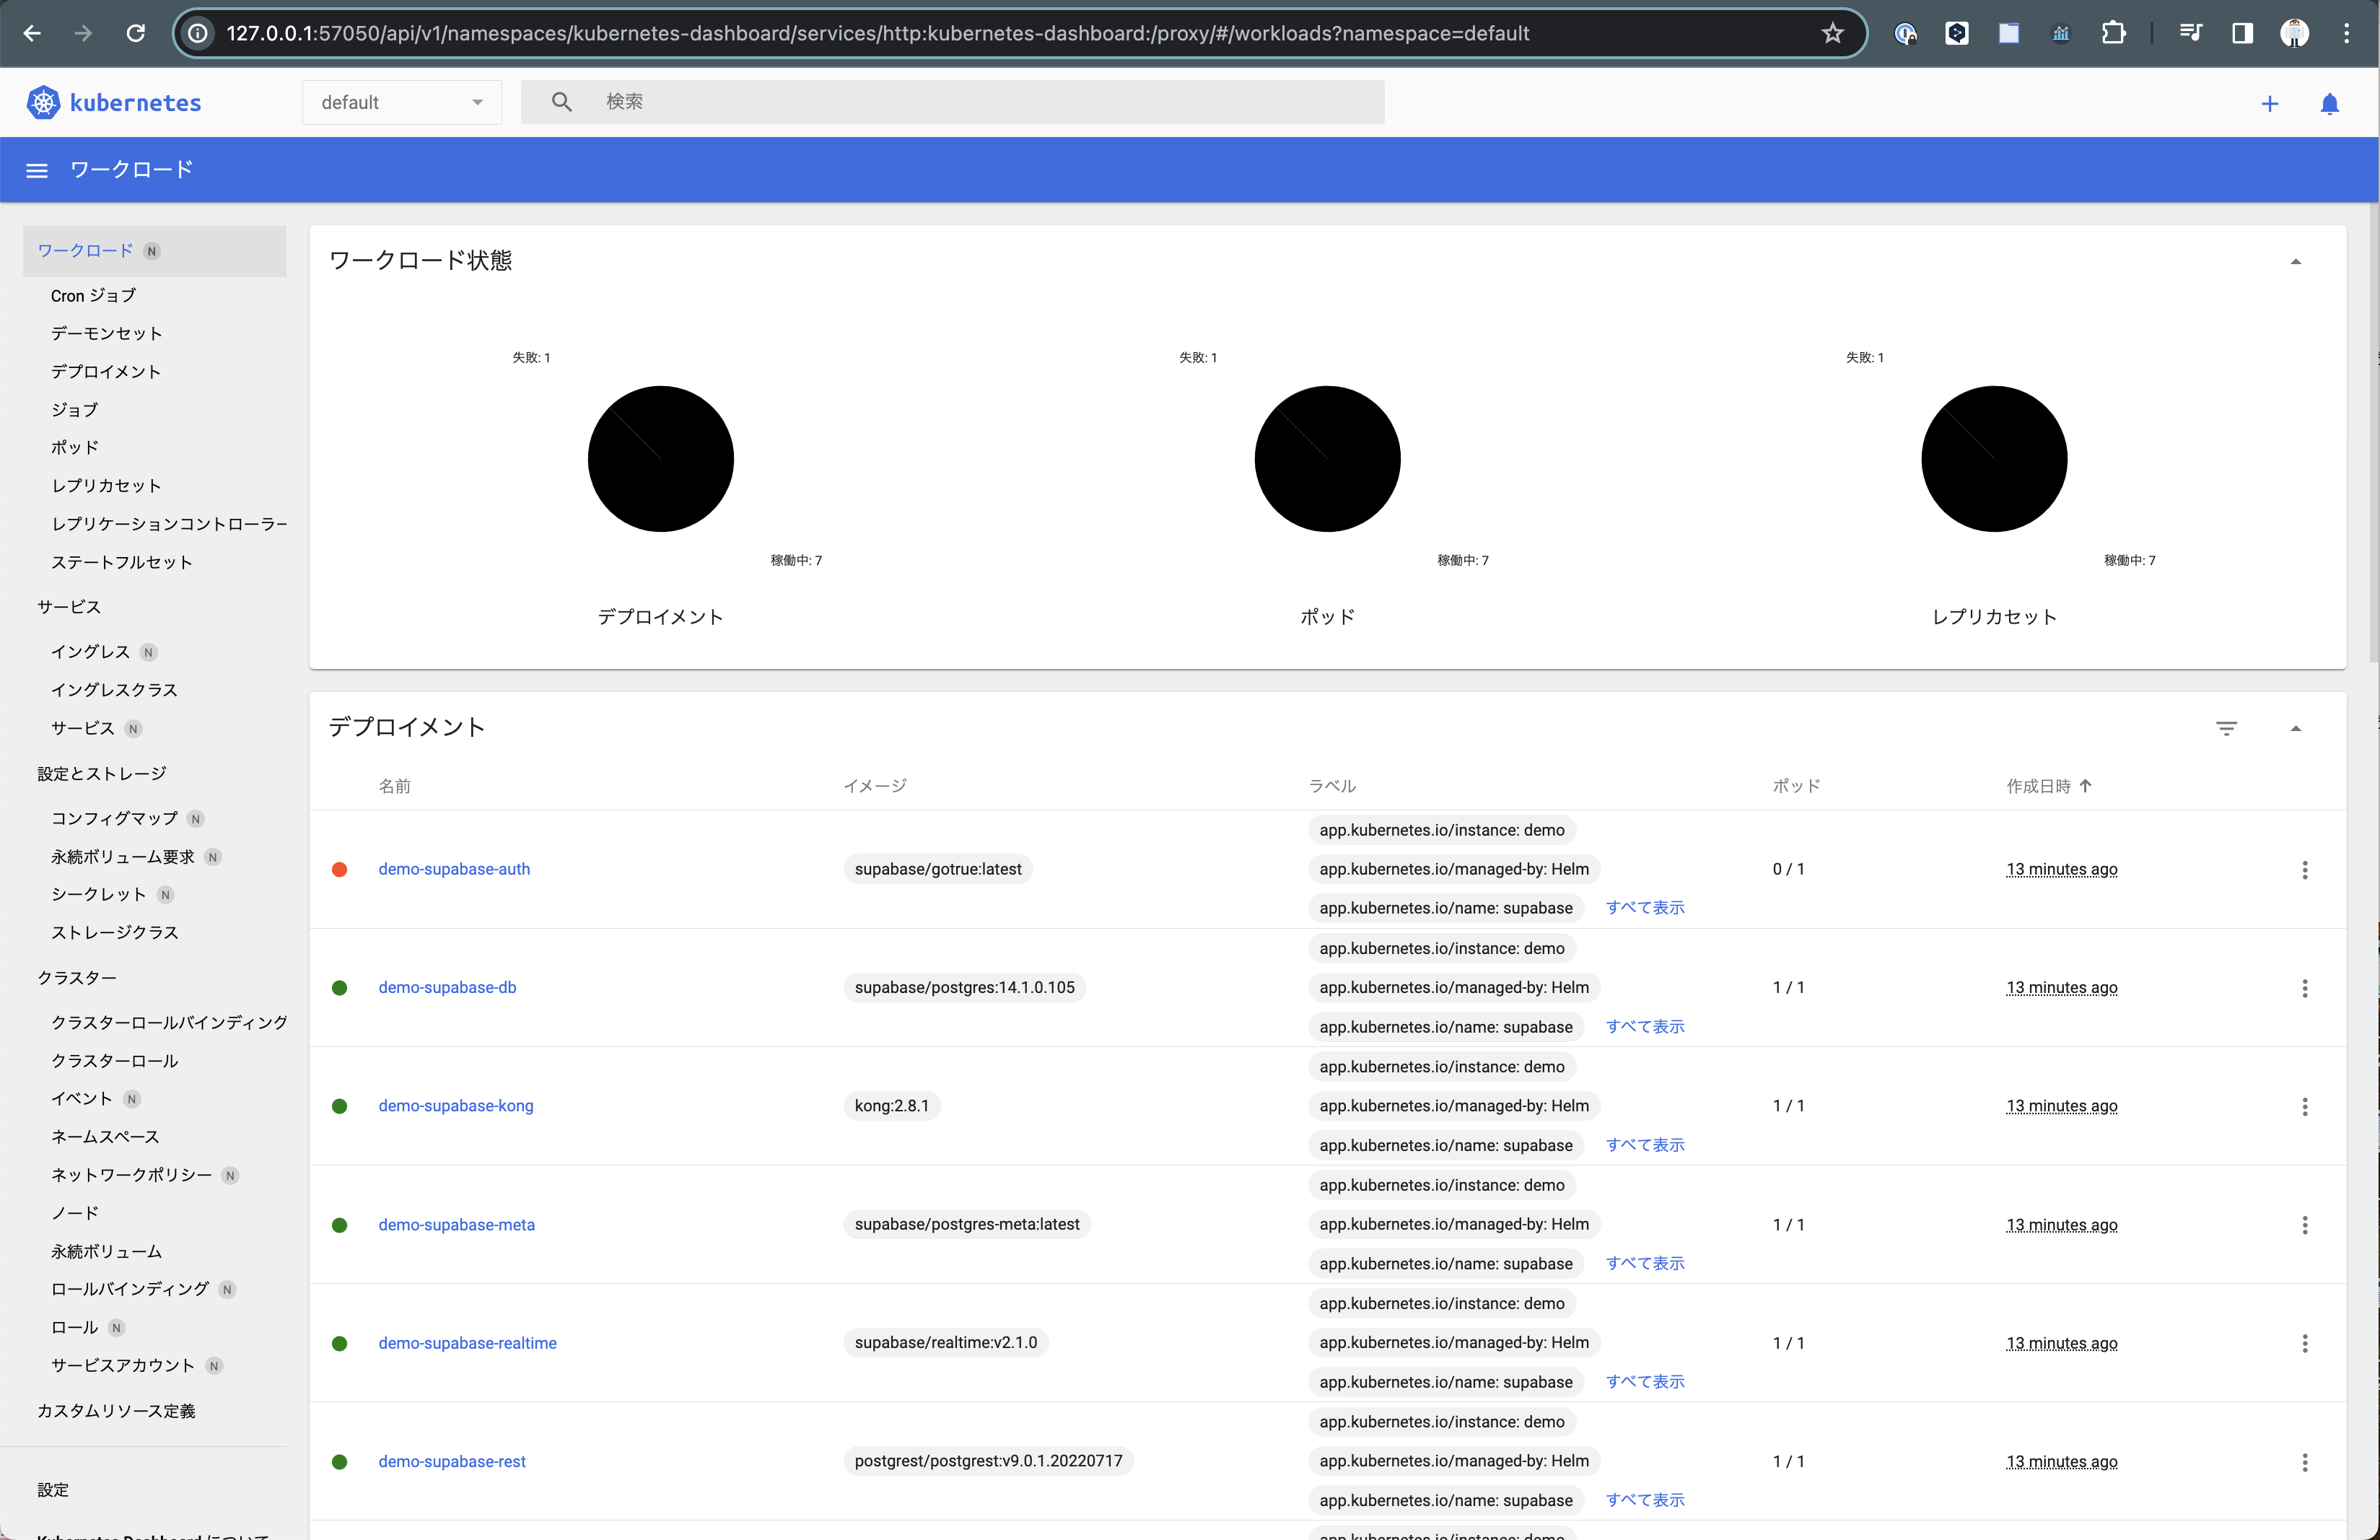Open the default namespace dropdown

click(x=401, y=102)
